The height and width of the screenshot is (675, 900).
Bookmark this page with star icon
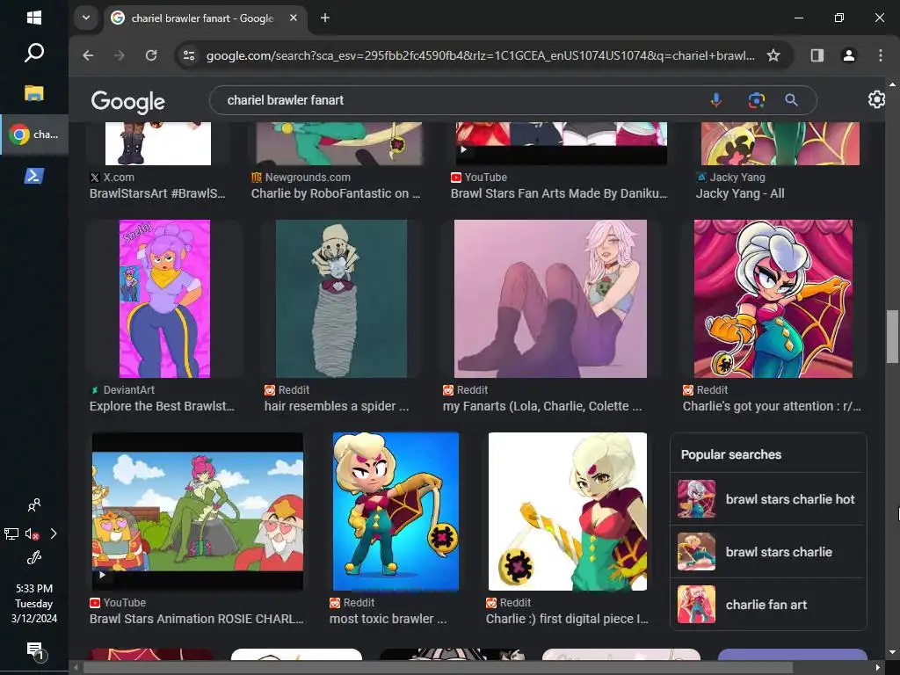pyautogui.click(x=773, y=55)
